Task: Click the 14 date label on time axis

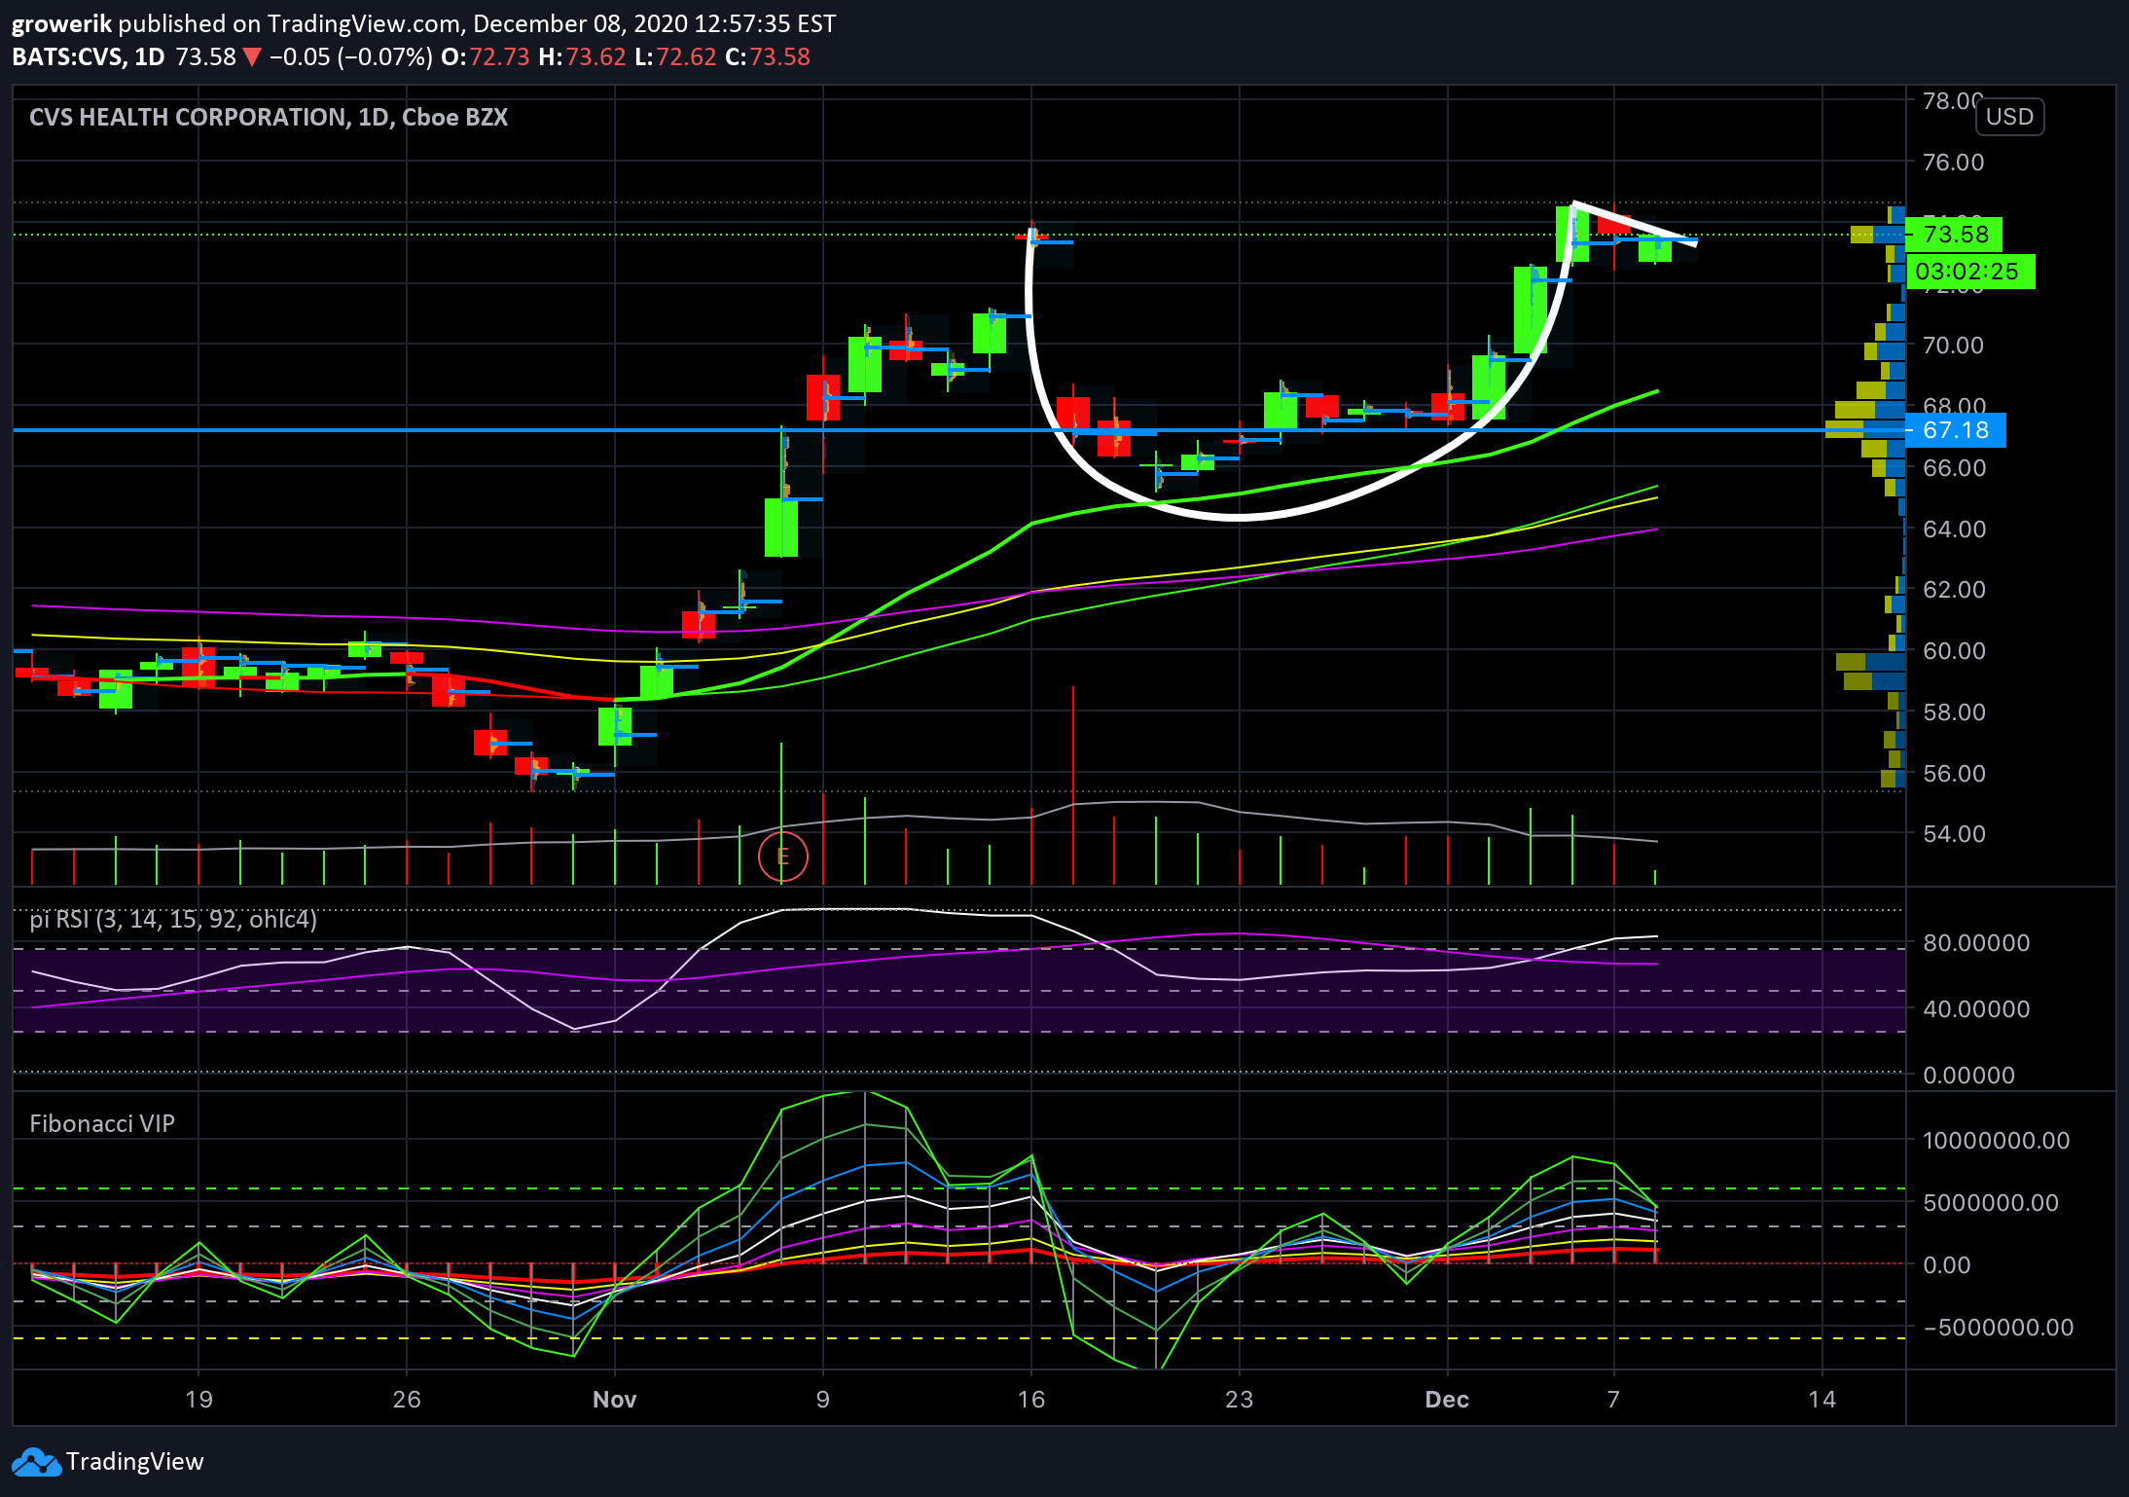Action: [x=1822, y=1400]
